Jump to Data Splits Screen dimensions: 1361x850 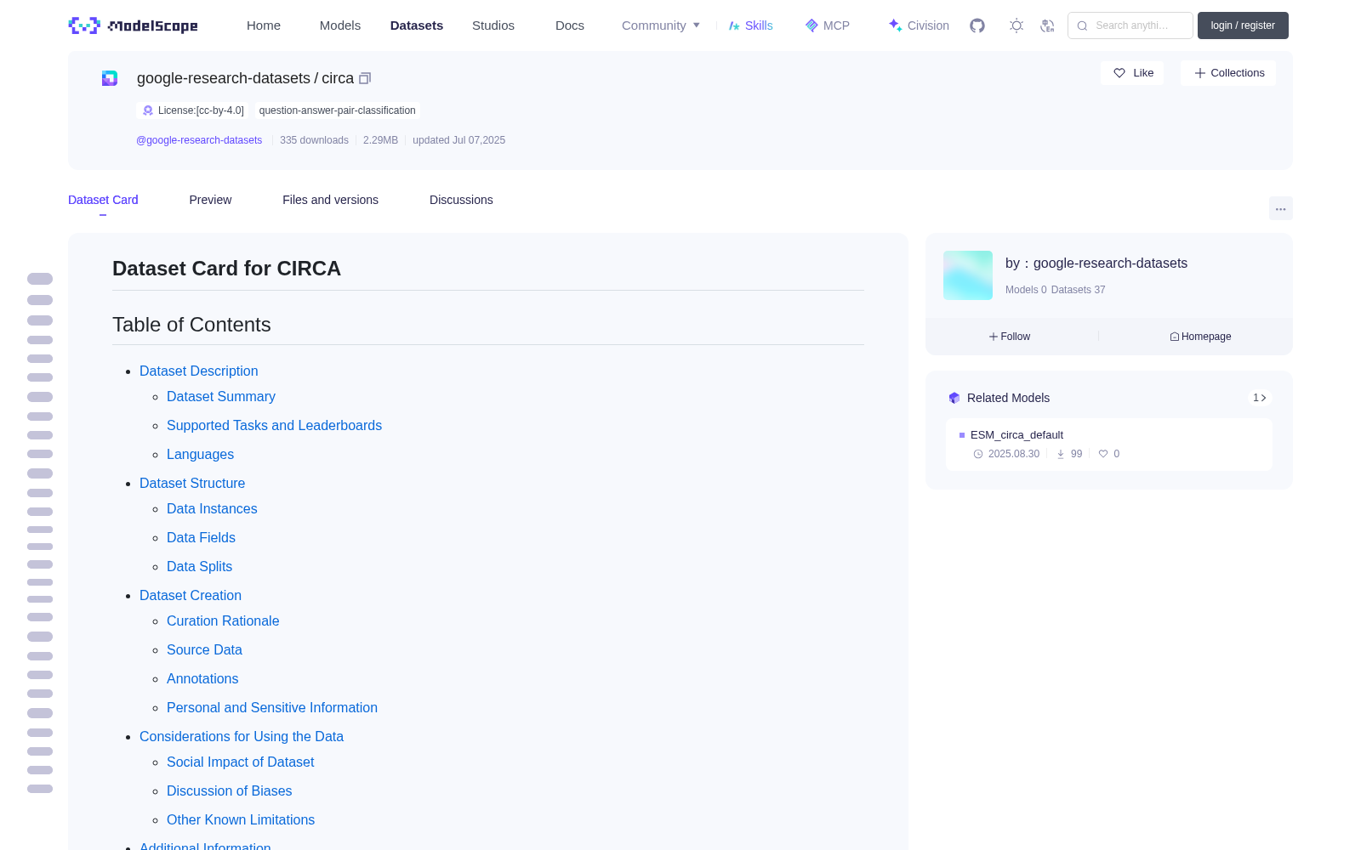coord(199,566)
